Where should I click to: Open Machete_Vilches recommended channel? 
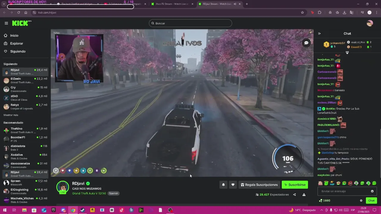coord(25,200)
